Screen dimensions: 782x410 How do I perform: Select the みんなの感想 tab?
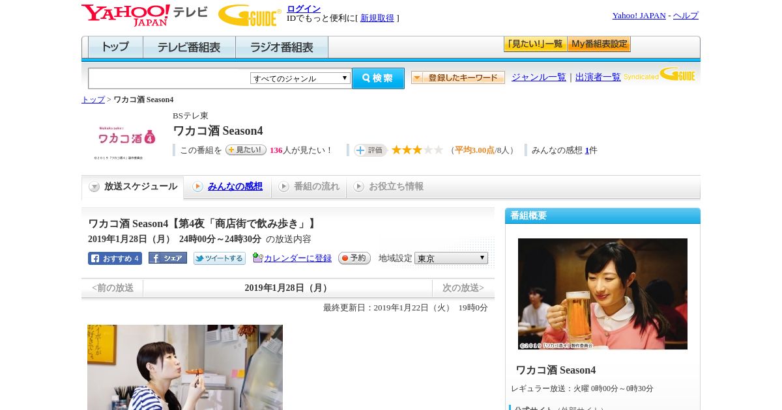[228, 187]
